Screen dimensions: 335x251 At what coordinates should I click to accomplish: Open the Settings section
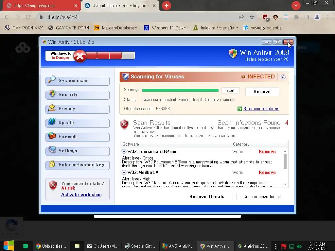pos(78,151)
